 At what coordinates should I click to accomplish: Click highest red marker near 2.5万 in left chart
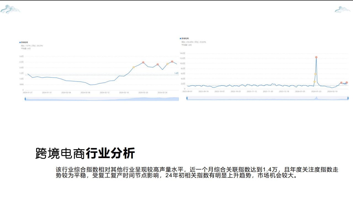tap(172, 62)
